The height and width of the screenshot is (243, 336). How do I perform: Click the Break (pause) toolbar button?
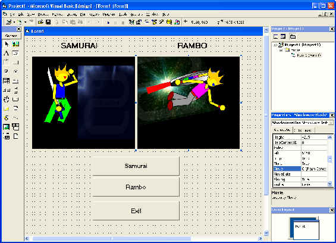(116, 22)
